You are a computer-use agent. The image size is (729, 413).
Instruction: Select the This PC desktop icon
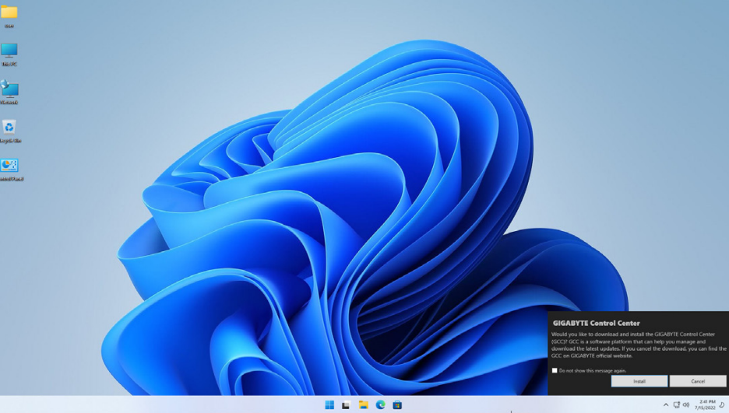point(9,51)
